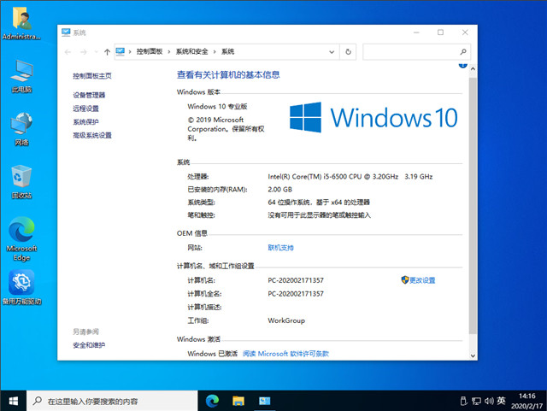Viewport: 547px width, 411px height.
Task: Click the Windows 10 专业版 text
Action: (217, 107)
